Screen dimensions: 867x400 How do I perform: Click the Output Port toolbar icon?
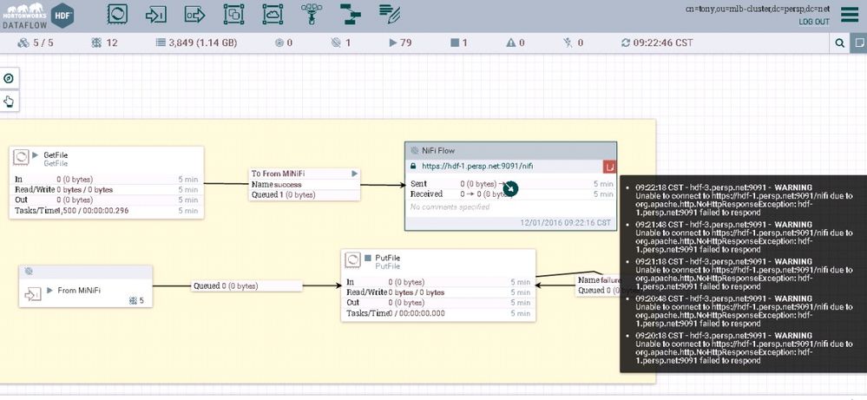point(194,15)
